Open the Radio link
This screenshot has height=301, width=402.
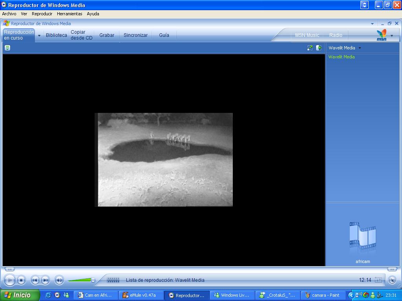coord(336,35)
